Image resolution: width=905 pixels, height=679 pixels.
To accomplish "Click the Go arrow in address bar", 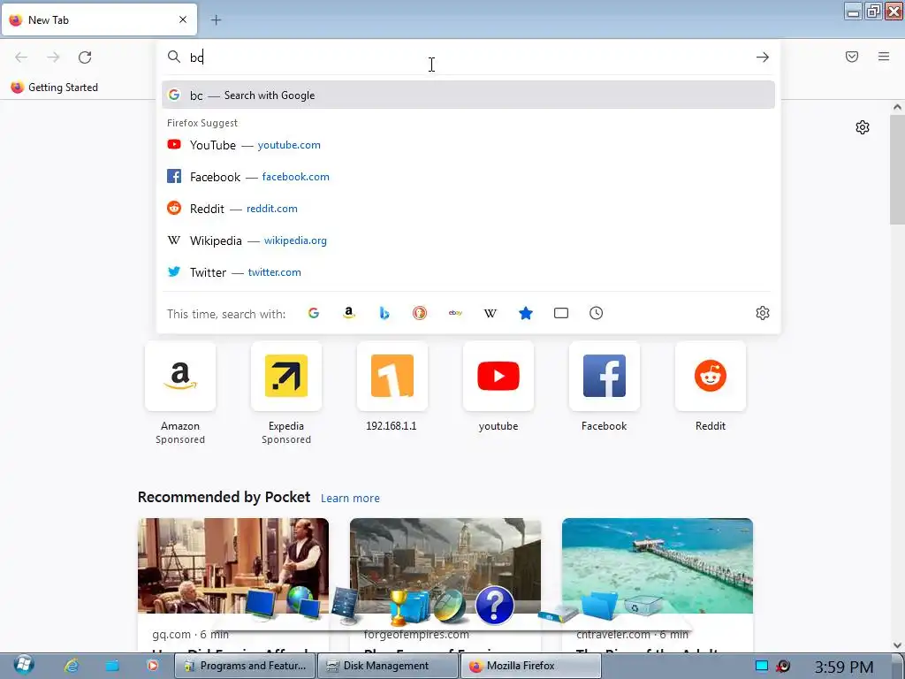I will coord(763,57).
